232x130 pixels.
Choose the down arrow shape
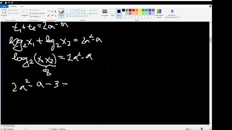tap(67, 16)
